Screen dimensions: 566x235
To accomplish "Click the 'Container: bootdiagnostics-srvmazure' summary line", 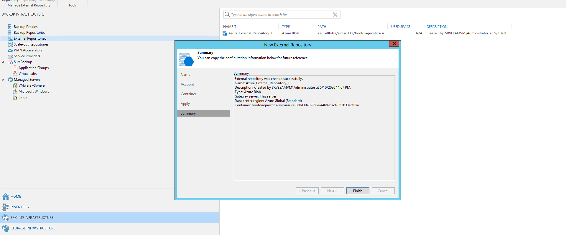I will coord(297,105).
